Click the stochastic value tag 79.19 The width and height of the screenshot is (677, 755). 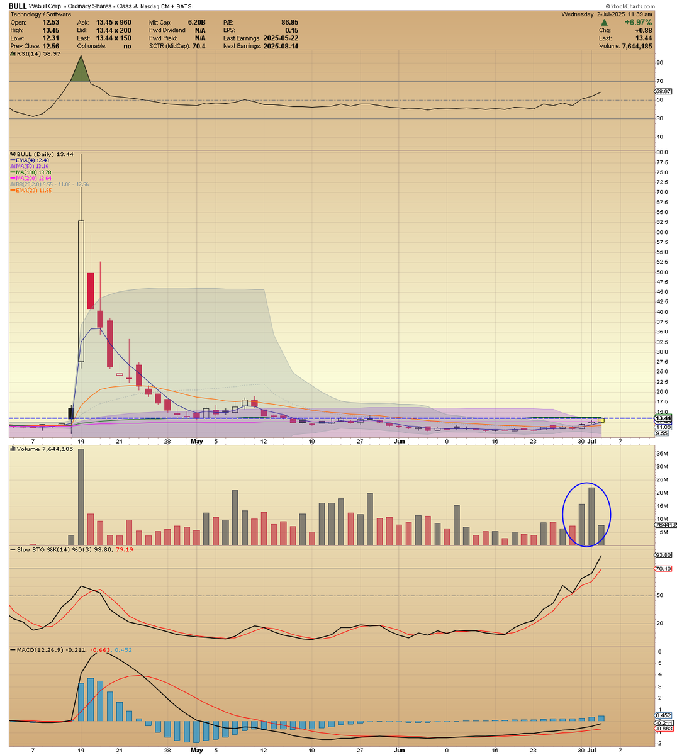[664, 569]
